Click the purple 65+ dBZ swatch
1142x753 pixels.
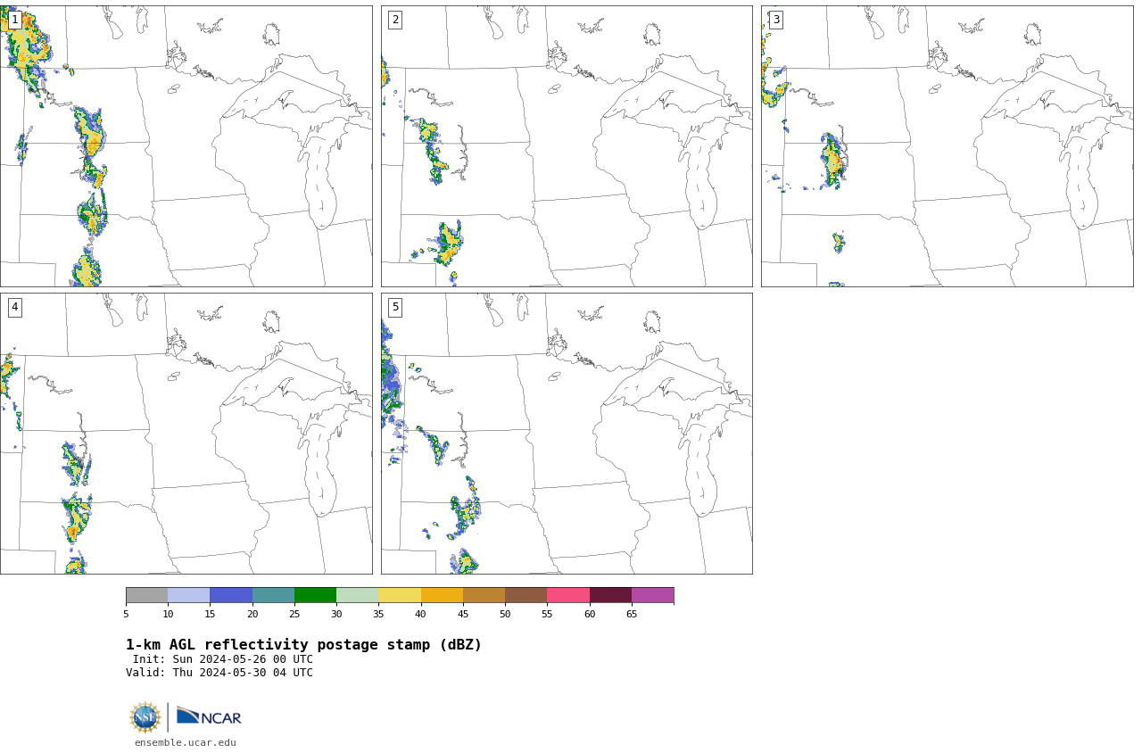point(652,595)
